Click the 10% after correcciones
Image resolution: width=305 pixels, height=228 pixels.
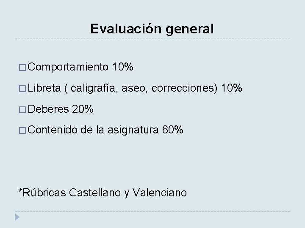coord(232,88)
